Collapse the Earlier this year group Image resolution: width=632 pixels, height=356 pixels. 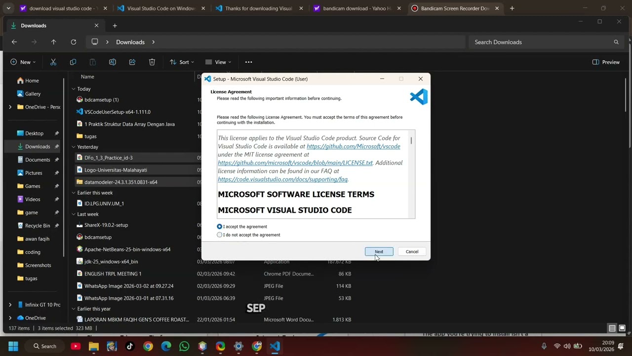click(x=73, y=309)
